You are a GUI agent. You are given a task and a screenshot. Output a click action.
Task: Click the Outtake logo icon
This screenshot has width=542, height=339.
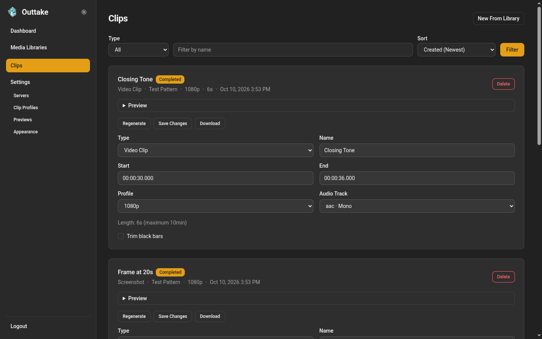tap(12, 12)
